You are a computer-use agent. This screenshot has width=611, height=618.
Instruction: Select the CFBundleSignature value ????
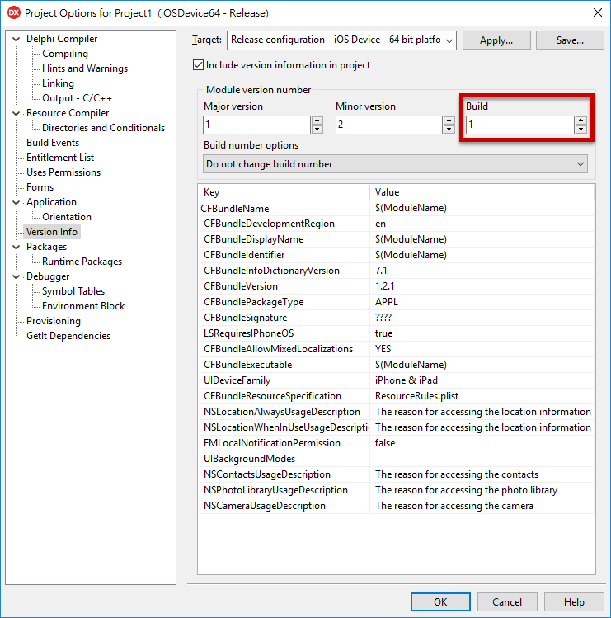click(x=482, y=318)
